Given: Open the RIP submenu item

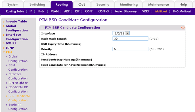Looking at the screenshot, I should pos(77,11).
